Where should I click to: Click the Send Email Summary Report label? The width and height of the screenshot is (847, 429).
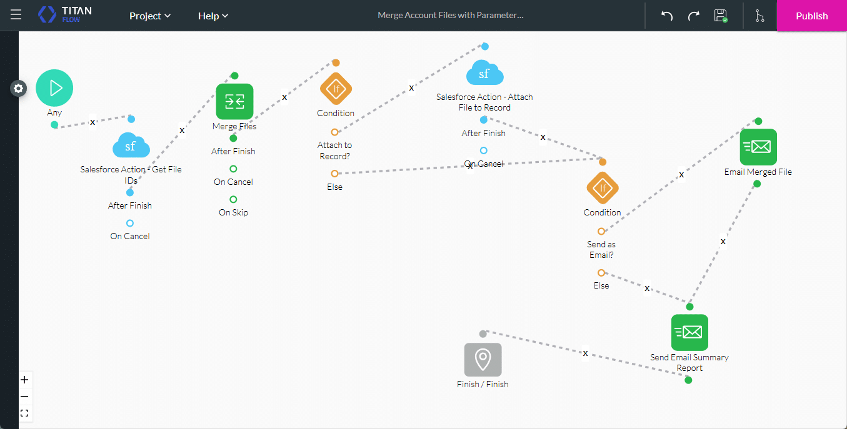tap(689, 363)
